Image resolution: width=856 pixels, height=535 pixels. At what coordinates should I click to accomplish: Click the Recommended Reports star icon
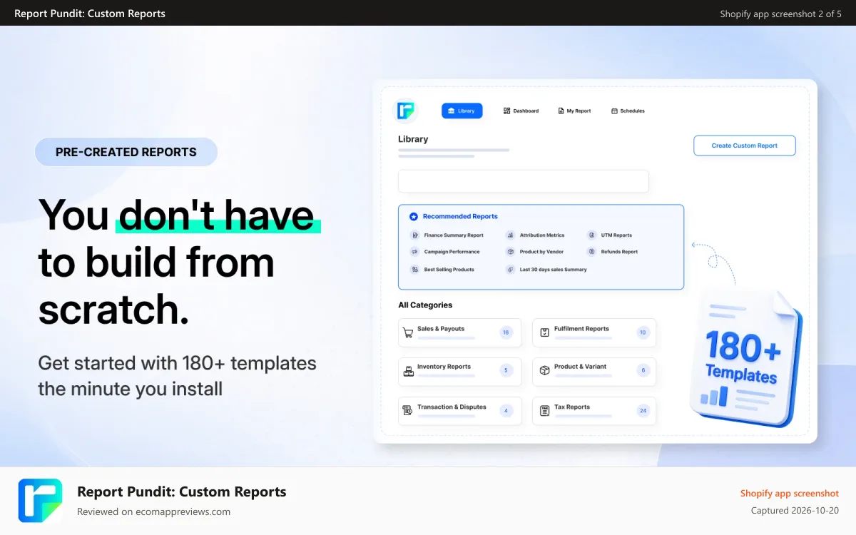click(413, 216)
